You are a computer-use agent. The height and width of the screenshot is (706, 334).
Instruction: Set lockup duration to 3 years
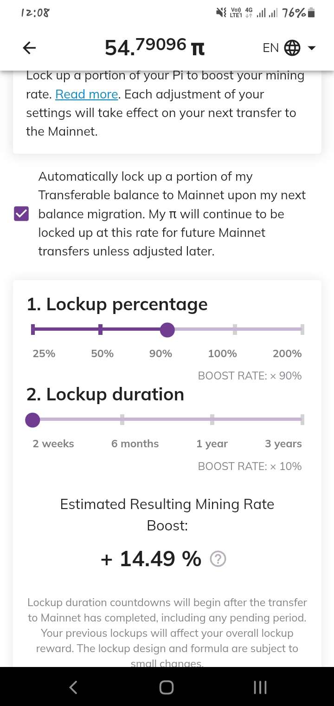302,420
